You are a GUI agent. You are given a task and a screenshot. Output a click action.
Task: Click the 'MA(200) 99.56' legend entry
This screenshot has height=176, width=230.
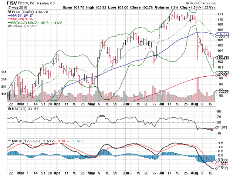(20, 19)
